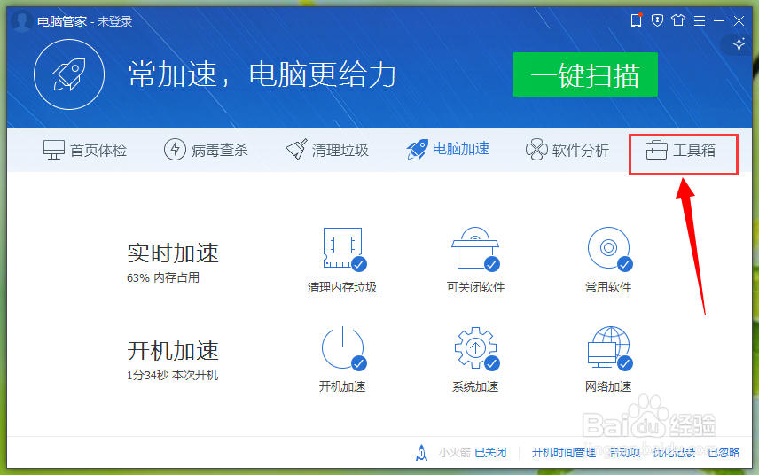This screenshot has width=759, height=475.
Task: Click the sparkle star icon below close button
Action: 739,44
